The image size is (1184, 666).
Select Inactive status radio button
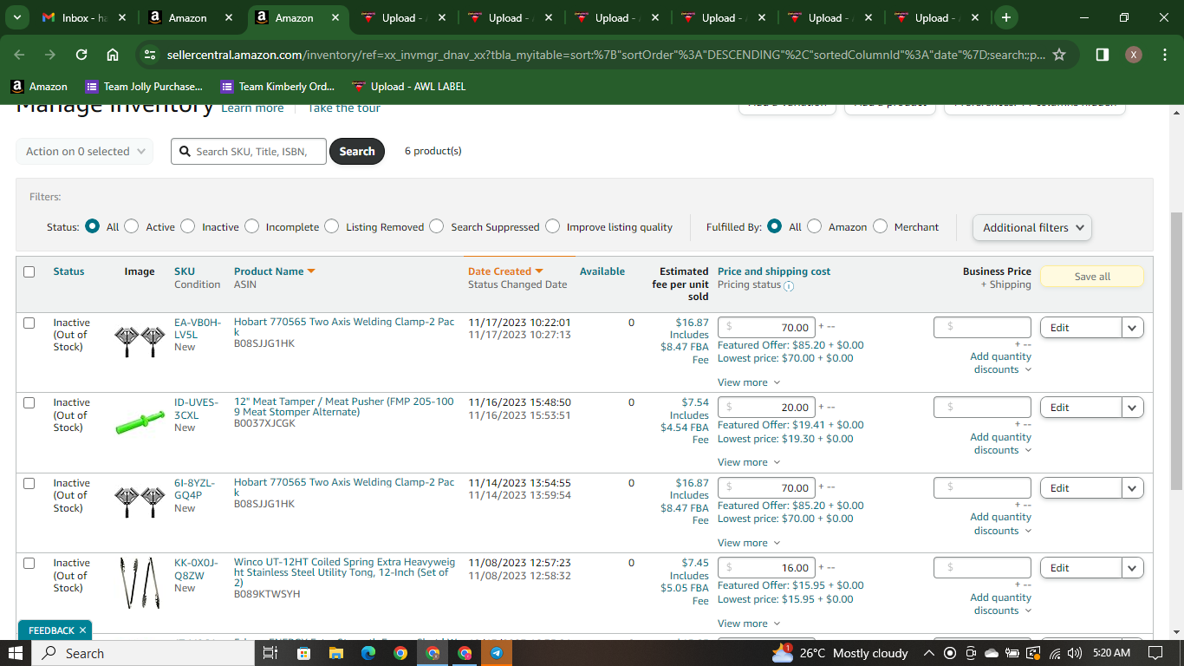coord(188,226)
